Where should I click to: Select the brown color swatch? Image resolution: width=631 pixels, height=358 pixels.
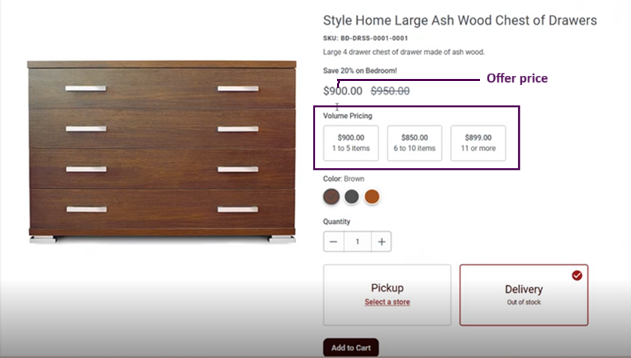332,197
